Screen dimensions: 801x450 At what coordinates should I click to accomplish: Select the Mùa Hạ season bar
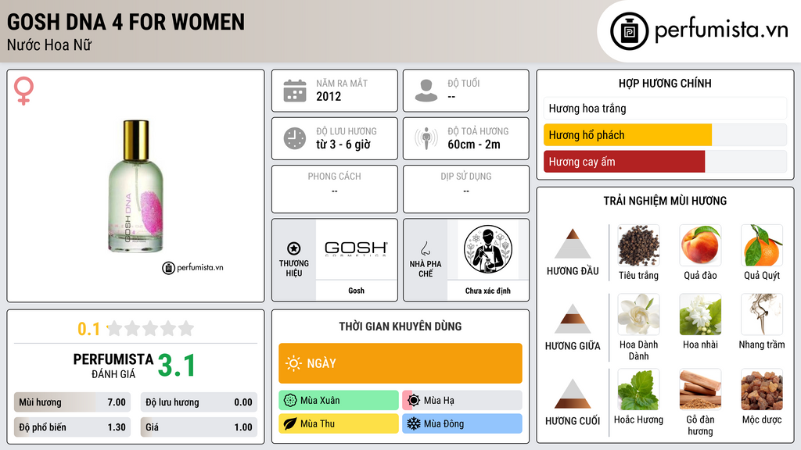point(462,400)
